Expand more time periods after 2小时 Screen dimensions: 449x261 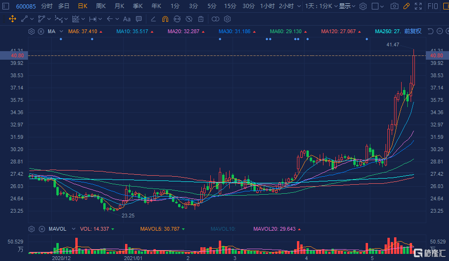[299, 6]
